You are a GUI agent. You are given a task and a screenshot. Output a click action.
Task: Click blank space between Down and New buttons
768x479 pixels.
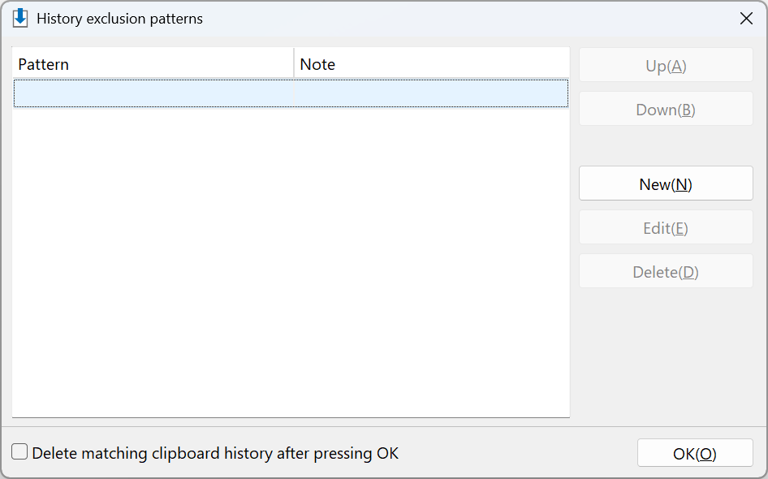click(666, 146)
